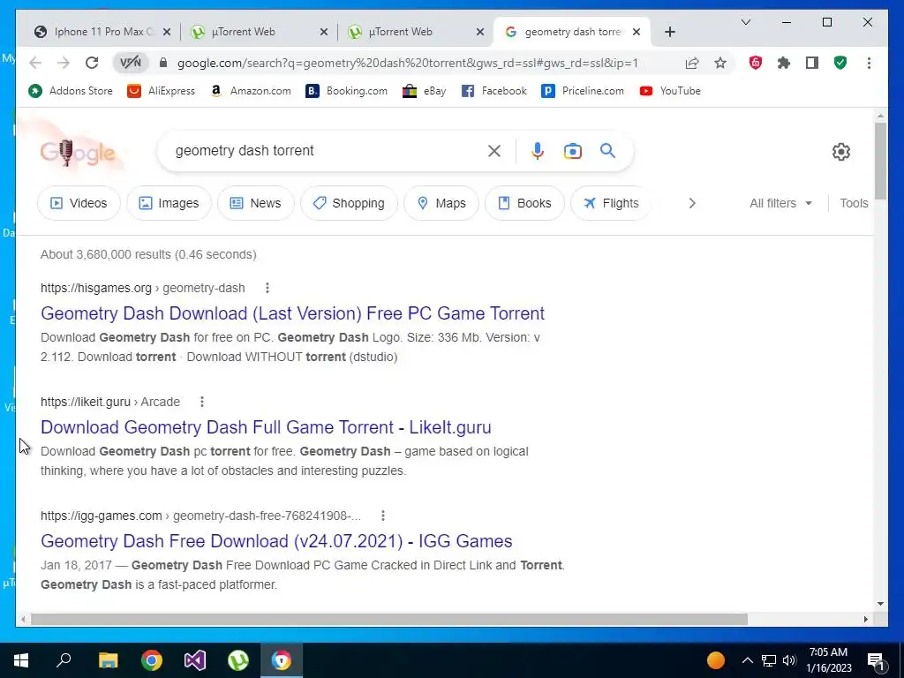Open eBay bookmark
904x678 pixels.
coord(425,91)
